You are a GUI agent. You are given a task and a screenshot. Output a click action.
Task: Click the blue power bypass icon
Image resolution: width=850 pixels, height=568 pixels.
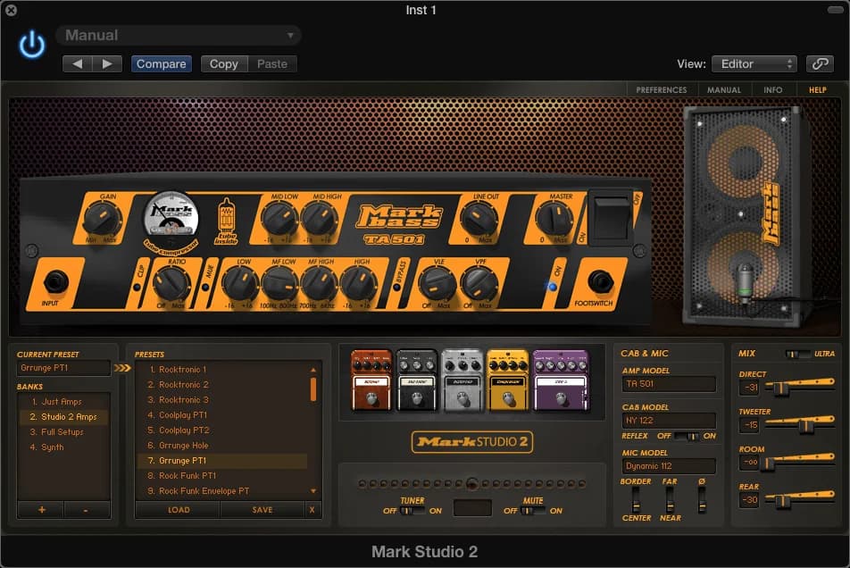(x=32, y=45)
